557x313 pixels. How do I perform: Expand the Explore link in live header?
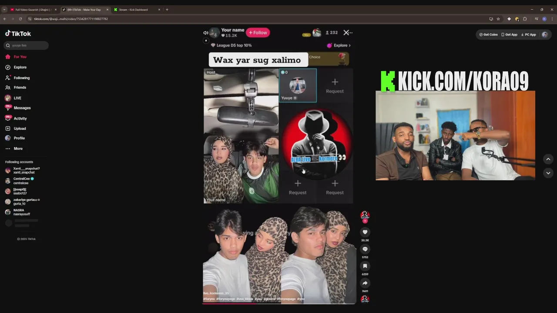coord(339,45)
